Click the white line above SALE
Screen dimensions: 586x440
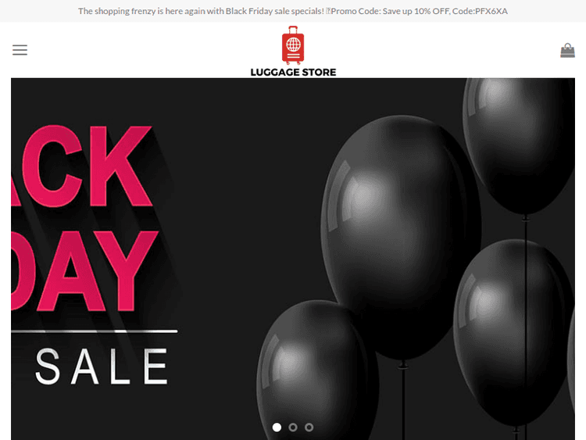[95, 331]
